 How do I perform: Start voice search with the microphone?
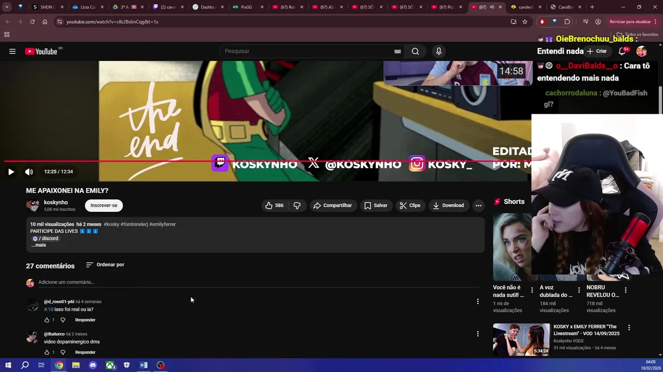pyautogui.click(x=439, y=51)
